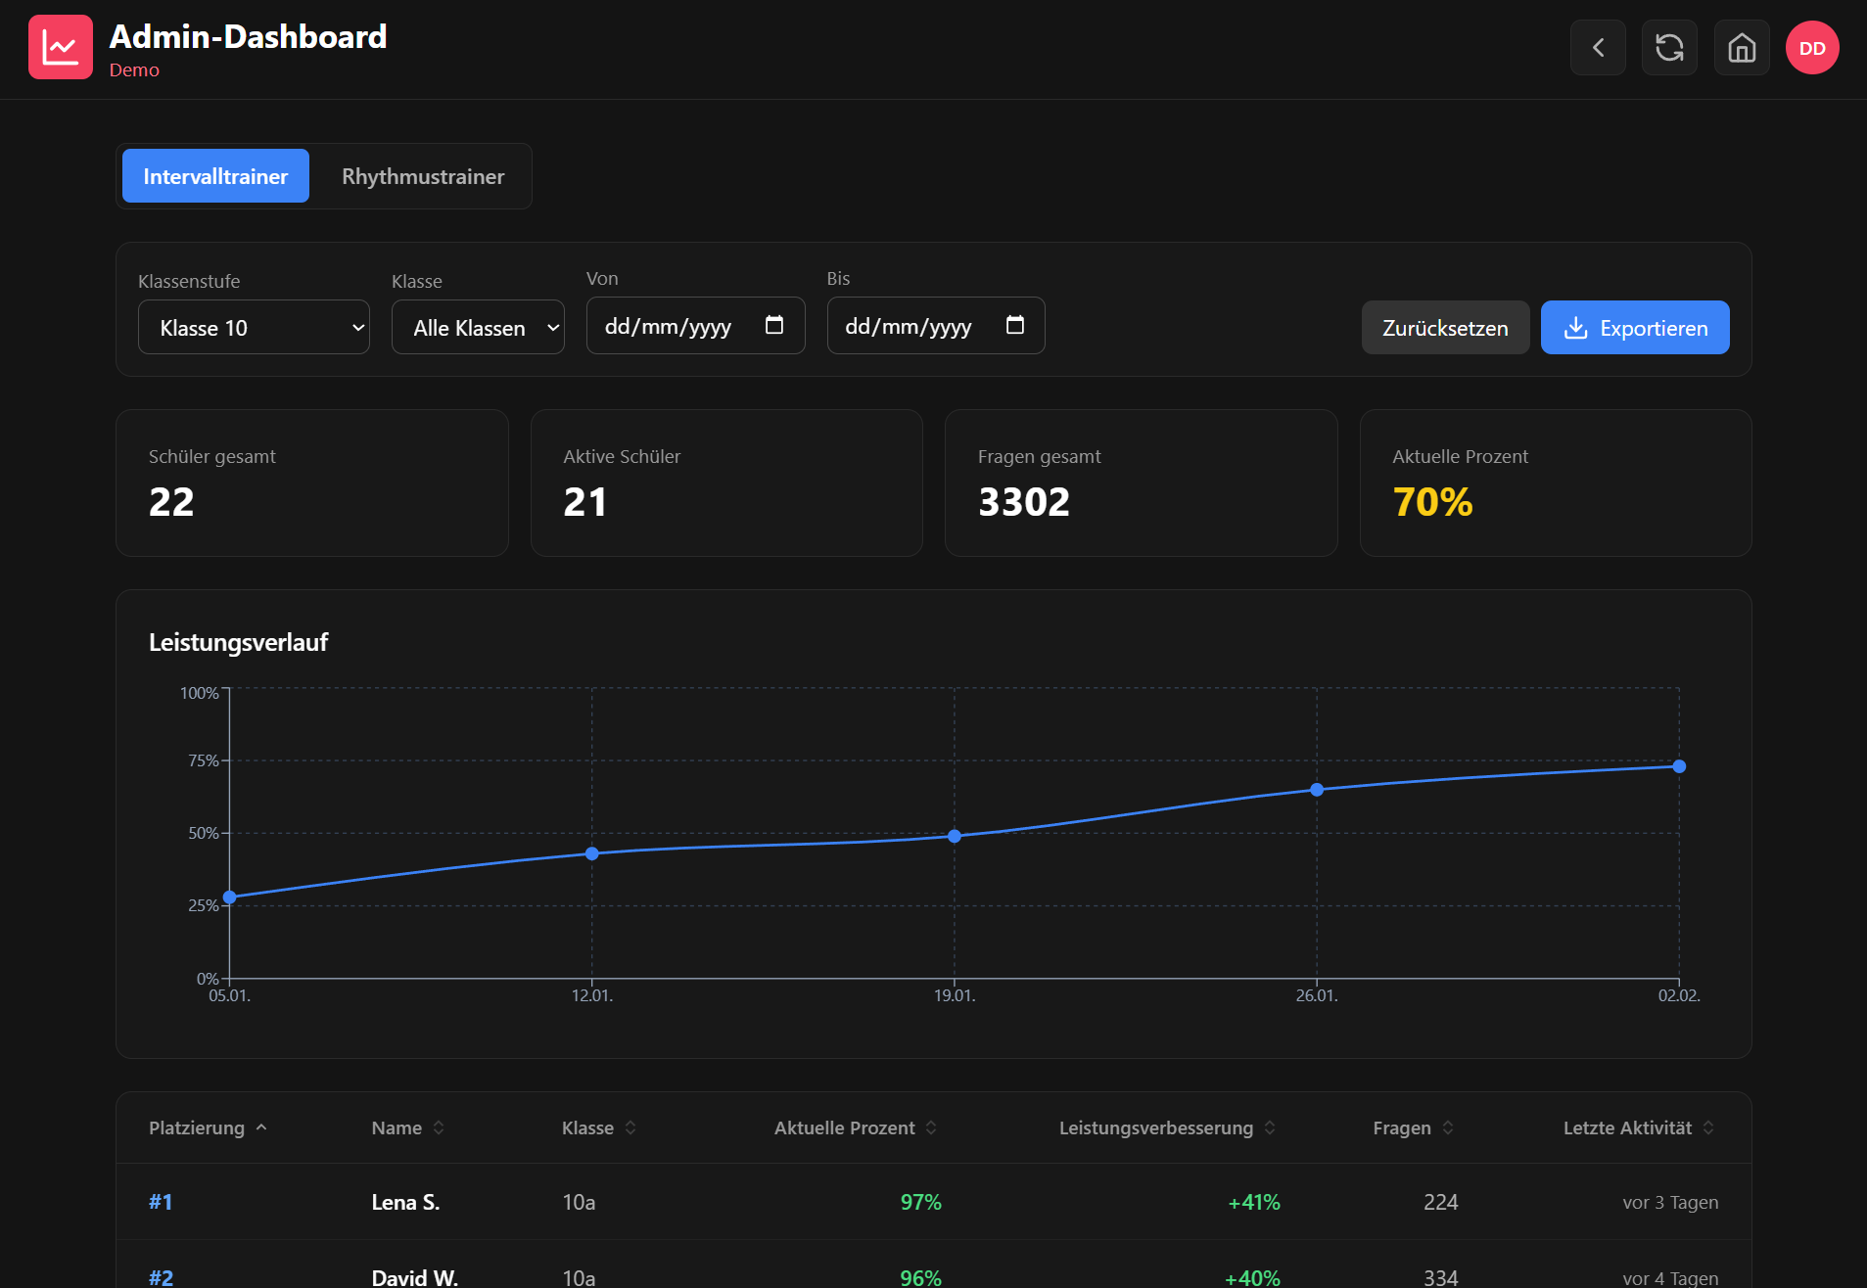1867x1288 pixels.
Task: Open the home icon in the header
Action: [1742, 47]
